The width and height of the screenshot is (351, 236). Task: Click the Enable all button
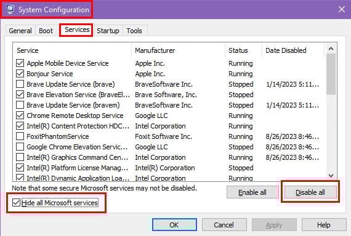(x=252, y=192)
